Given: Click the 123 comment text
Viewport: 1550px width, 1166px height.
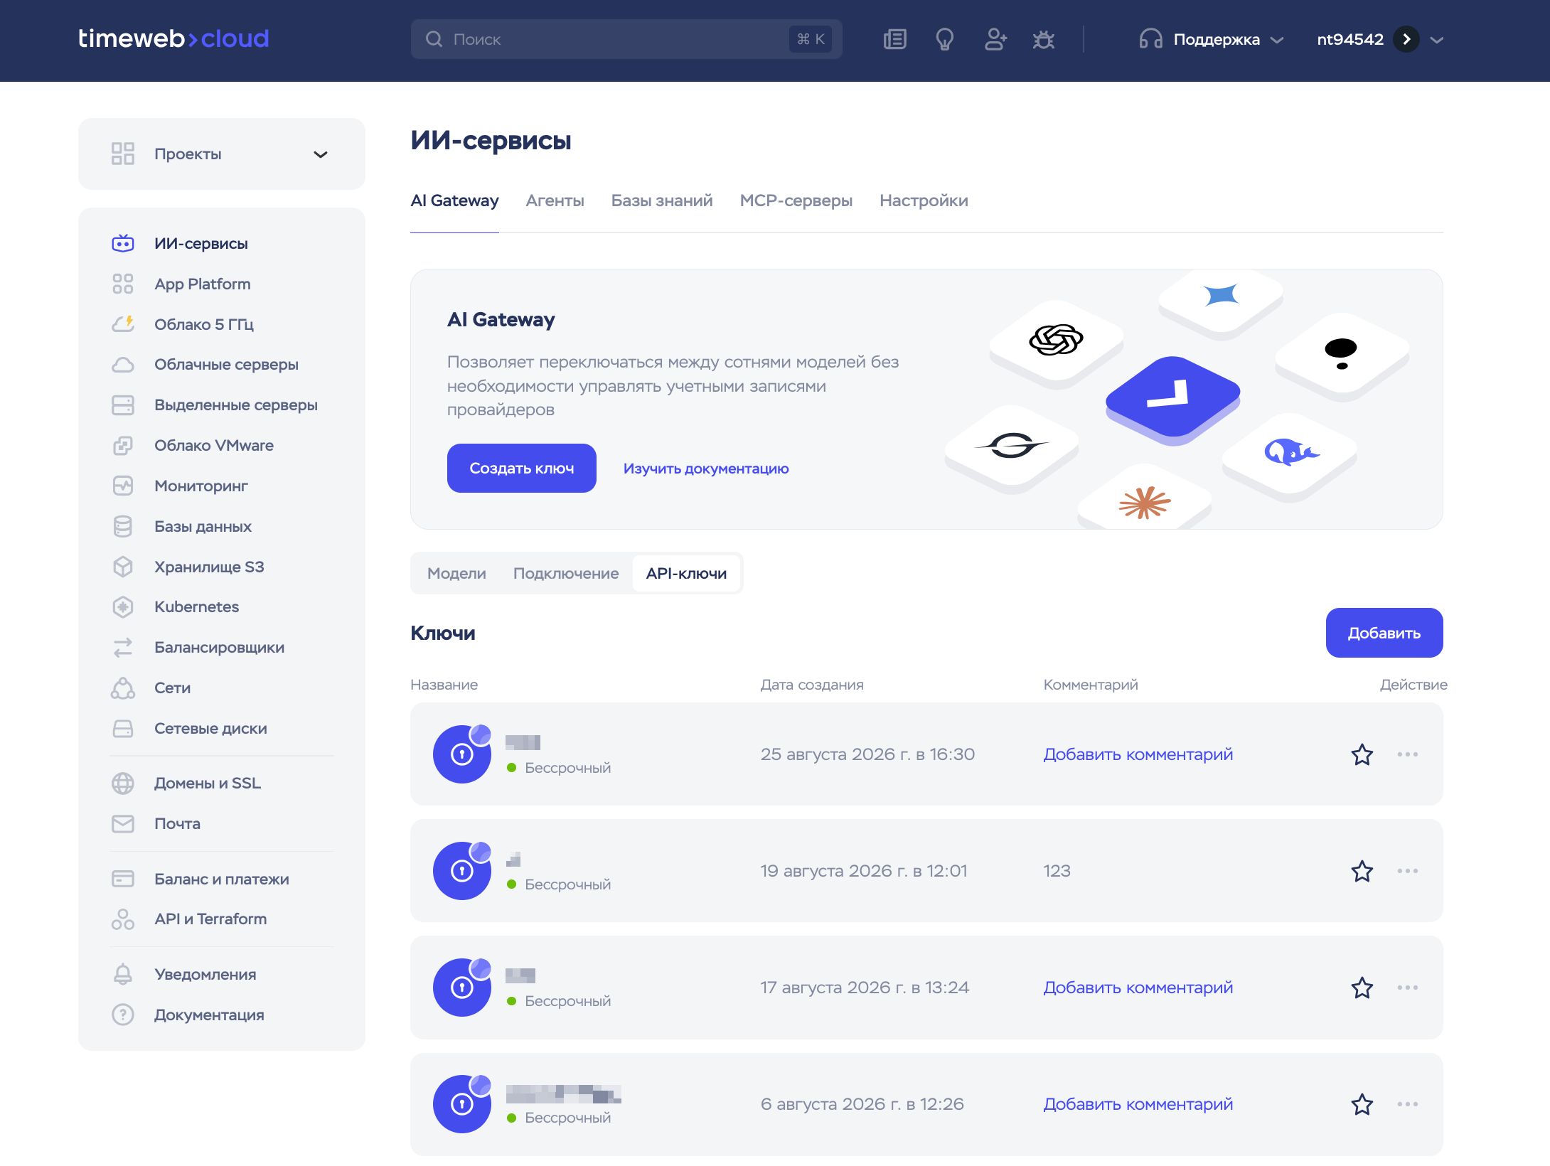Looking at the screenshot, I should pyautogui.click(x=1057, y=871).
